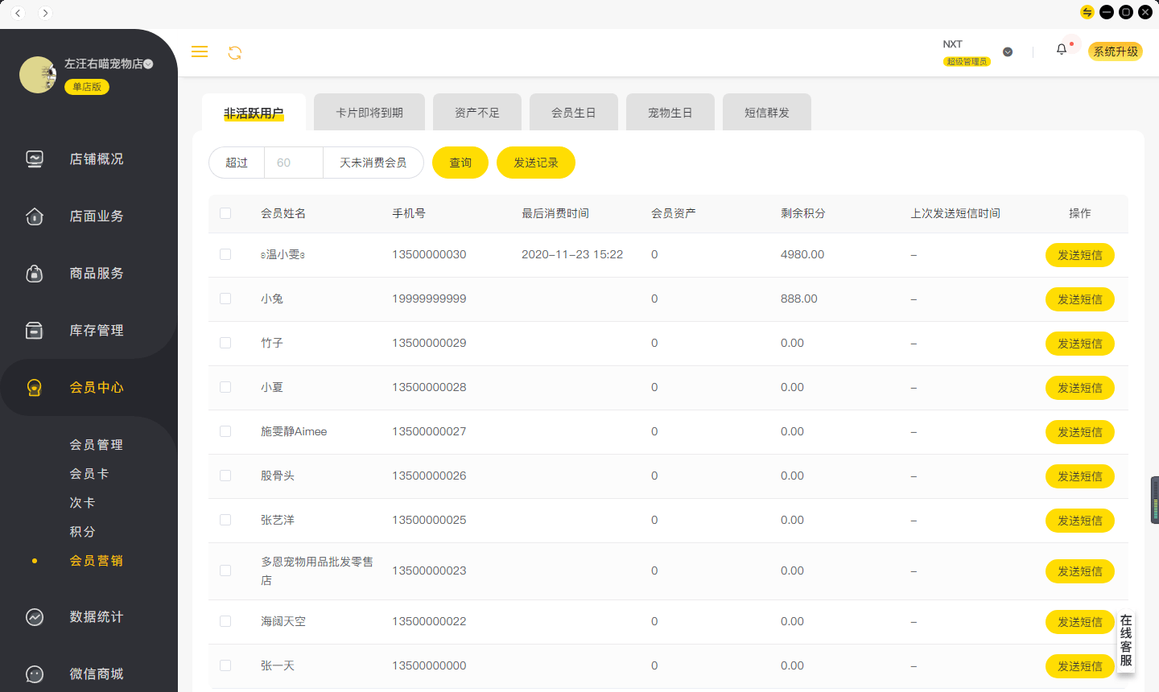
Task: Expand the 左汪右喵宠物店 store dropdown
Action: click(148, 64)
